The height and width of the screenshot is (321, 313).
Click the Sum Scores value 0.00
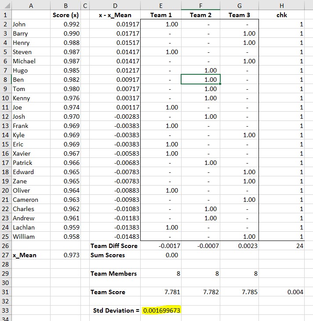click(x=161, y=255)
